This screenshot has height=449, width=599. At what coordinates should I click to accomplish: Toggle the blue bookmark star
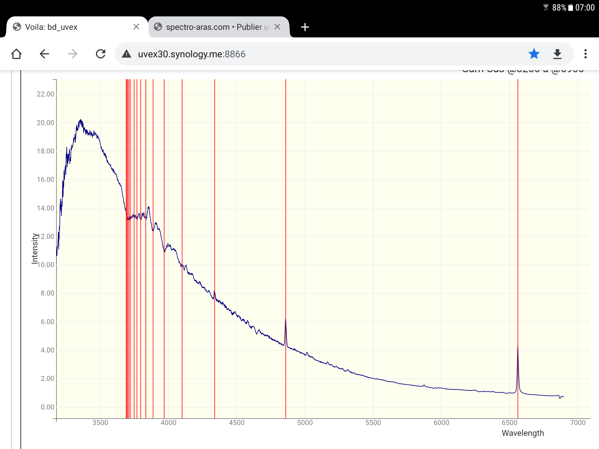click(534, 54)
